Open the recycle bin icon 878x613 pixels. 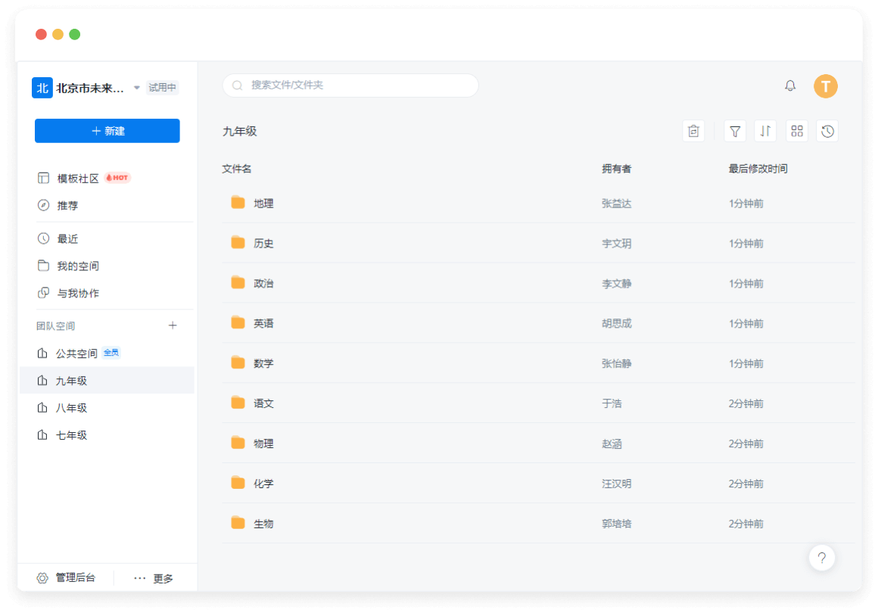pyautogui.click(x=693, y=131)
